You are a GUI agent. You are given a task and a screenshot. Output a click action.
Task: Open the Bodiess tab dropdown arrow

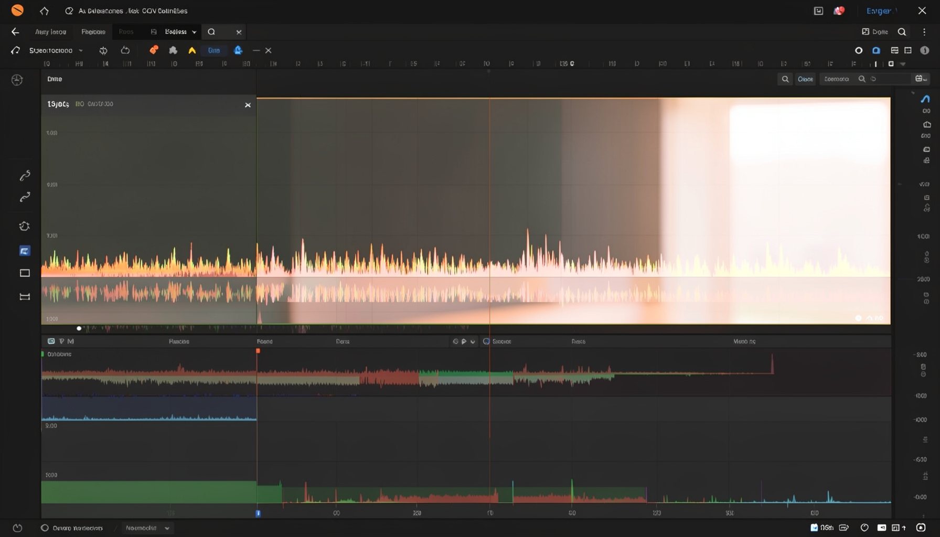pos(194,32)
